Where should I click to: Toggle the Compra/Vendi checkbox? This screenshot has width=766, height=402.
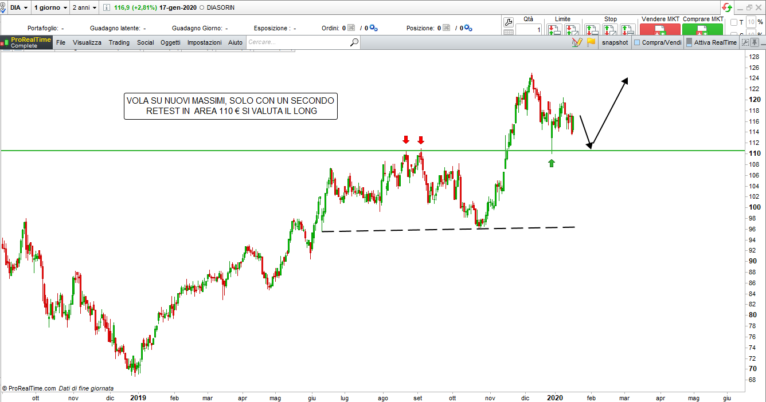click(x=637, y=42)
